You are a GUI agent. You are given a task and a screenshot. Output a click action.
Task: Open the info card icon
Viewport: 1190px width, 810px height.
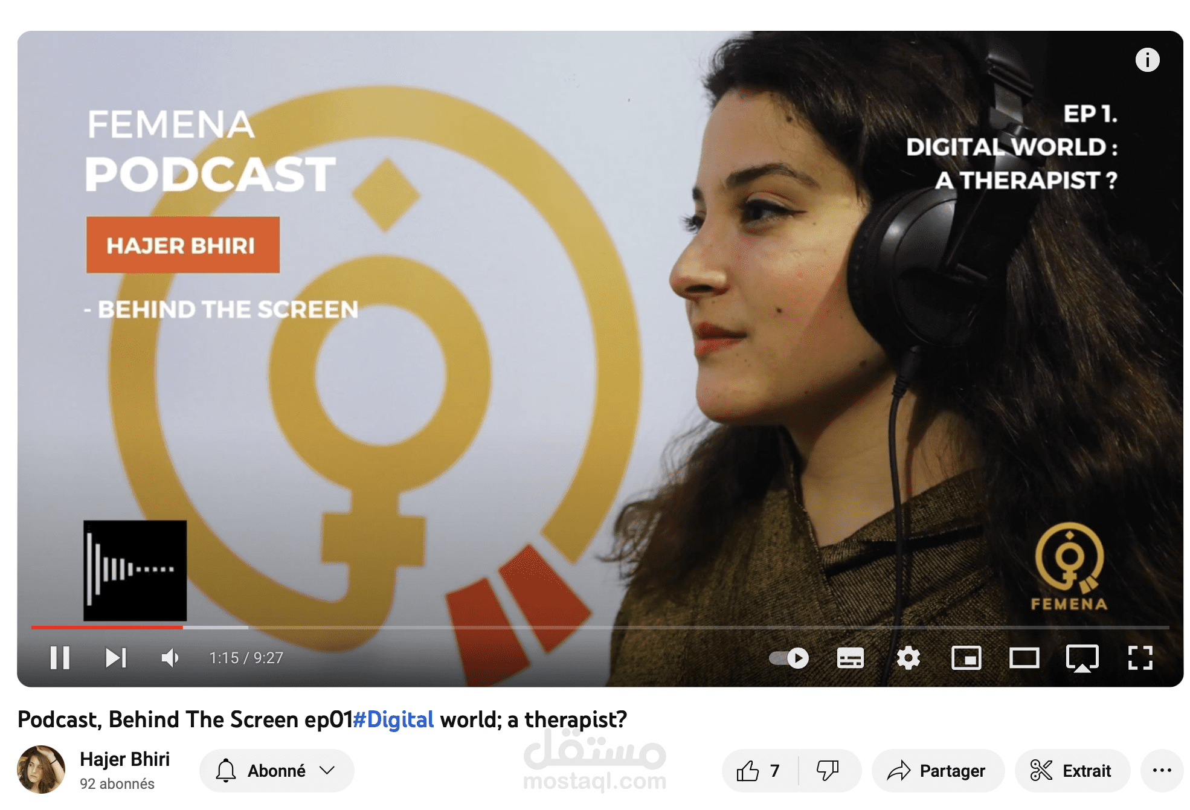(x=1147, y=60)
